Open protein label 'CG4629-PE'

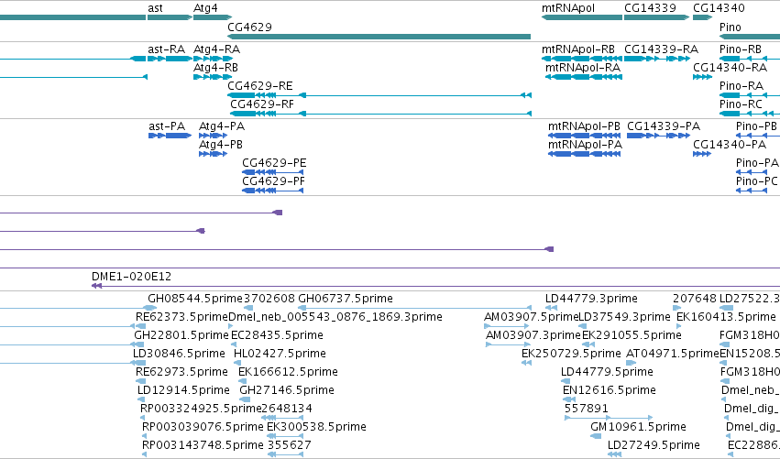pyautogui.click(x=274, y=163)
